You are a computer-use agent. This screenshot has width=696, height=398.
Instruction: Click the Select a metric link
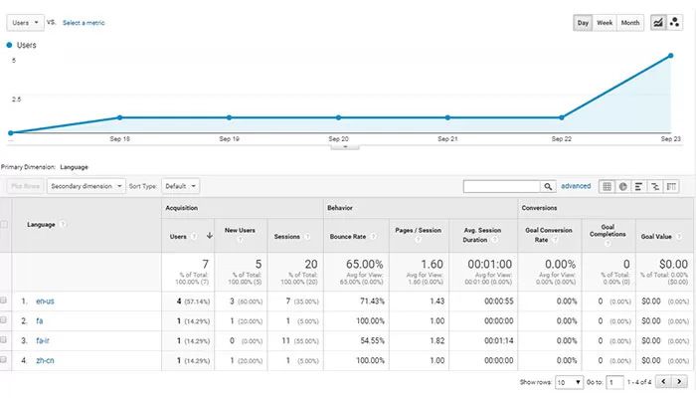(84, 23)
